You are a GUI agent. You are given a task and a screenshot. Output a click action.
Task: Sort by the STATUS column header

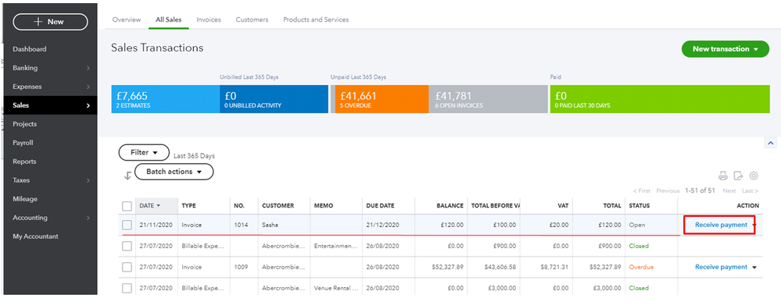[x=639, y=206]
